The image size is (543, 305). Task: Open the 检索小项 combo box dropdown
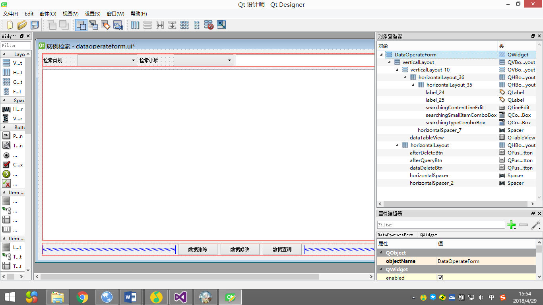229,60
